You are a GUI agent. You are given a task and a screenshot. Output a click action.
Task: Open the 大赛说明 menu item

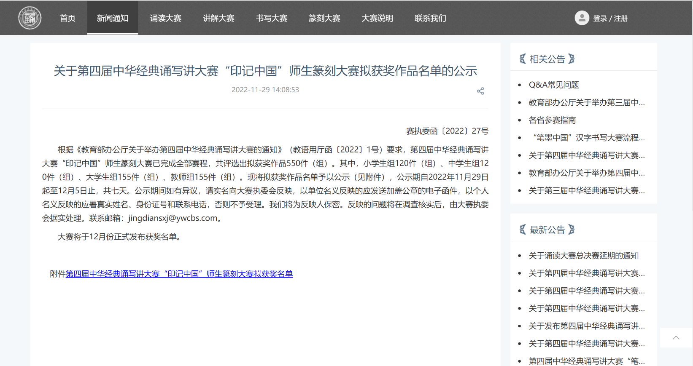point(378,18)
